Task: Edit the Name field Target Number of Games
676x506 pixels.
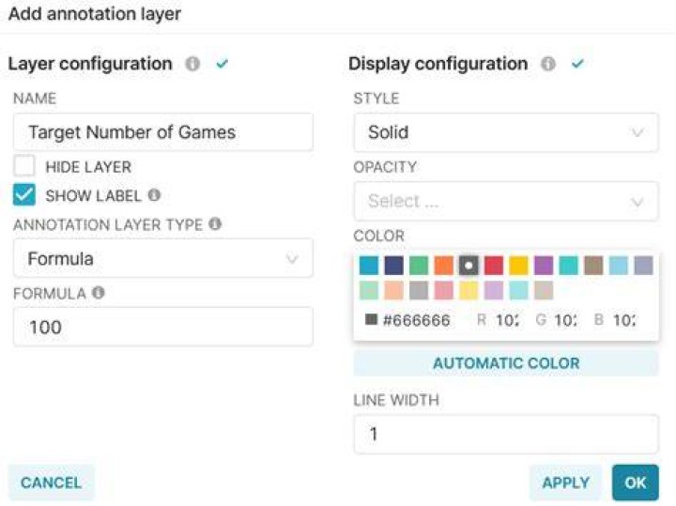Action: coord(163,132)
